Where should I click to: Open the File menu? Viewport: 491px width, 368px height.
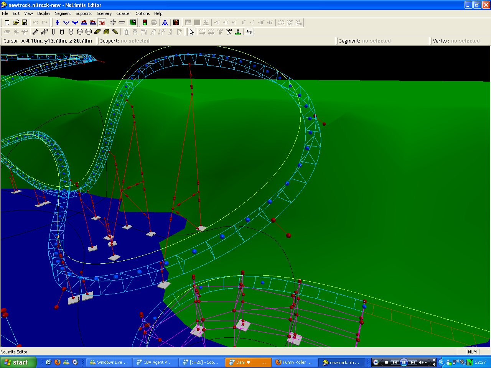coord(5,13)
